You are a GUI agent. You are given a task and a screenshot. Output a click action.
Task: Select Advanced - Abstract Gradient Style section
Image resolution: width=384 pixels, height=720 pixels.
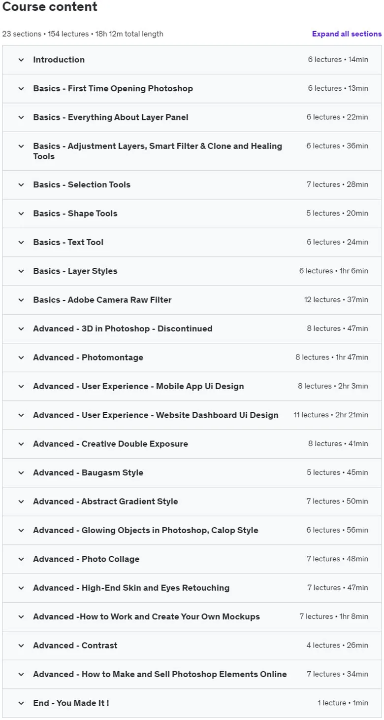coord(192,502)
